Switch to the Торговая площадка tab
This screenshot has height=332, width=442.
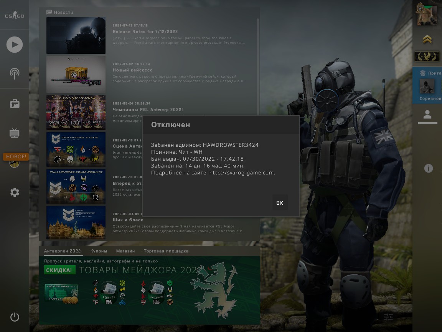pyautogui.click(x=166, y=251)
